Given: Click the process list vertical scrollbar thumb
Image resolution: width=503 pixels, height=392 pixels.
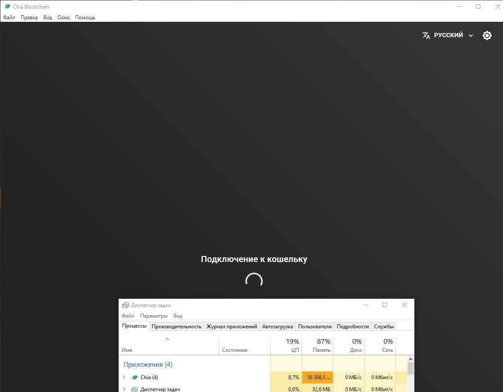Looking at the screenshot, I should click(x=410, y=368).
